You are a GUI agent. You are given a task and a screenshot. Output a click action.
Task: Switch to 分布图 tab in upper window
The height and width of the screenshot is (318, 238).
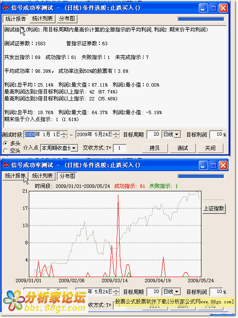pyautogui.click(x=67, y=19)
